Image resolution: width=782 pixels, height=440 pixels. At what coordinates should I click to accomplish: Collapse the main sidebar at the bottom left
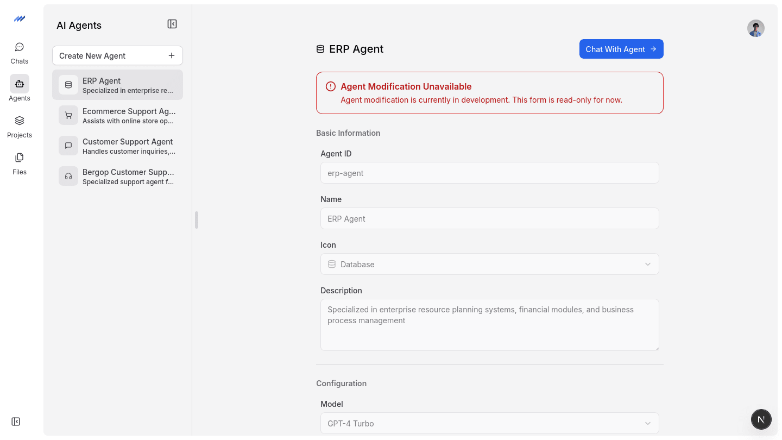pos(16,422)
